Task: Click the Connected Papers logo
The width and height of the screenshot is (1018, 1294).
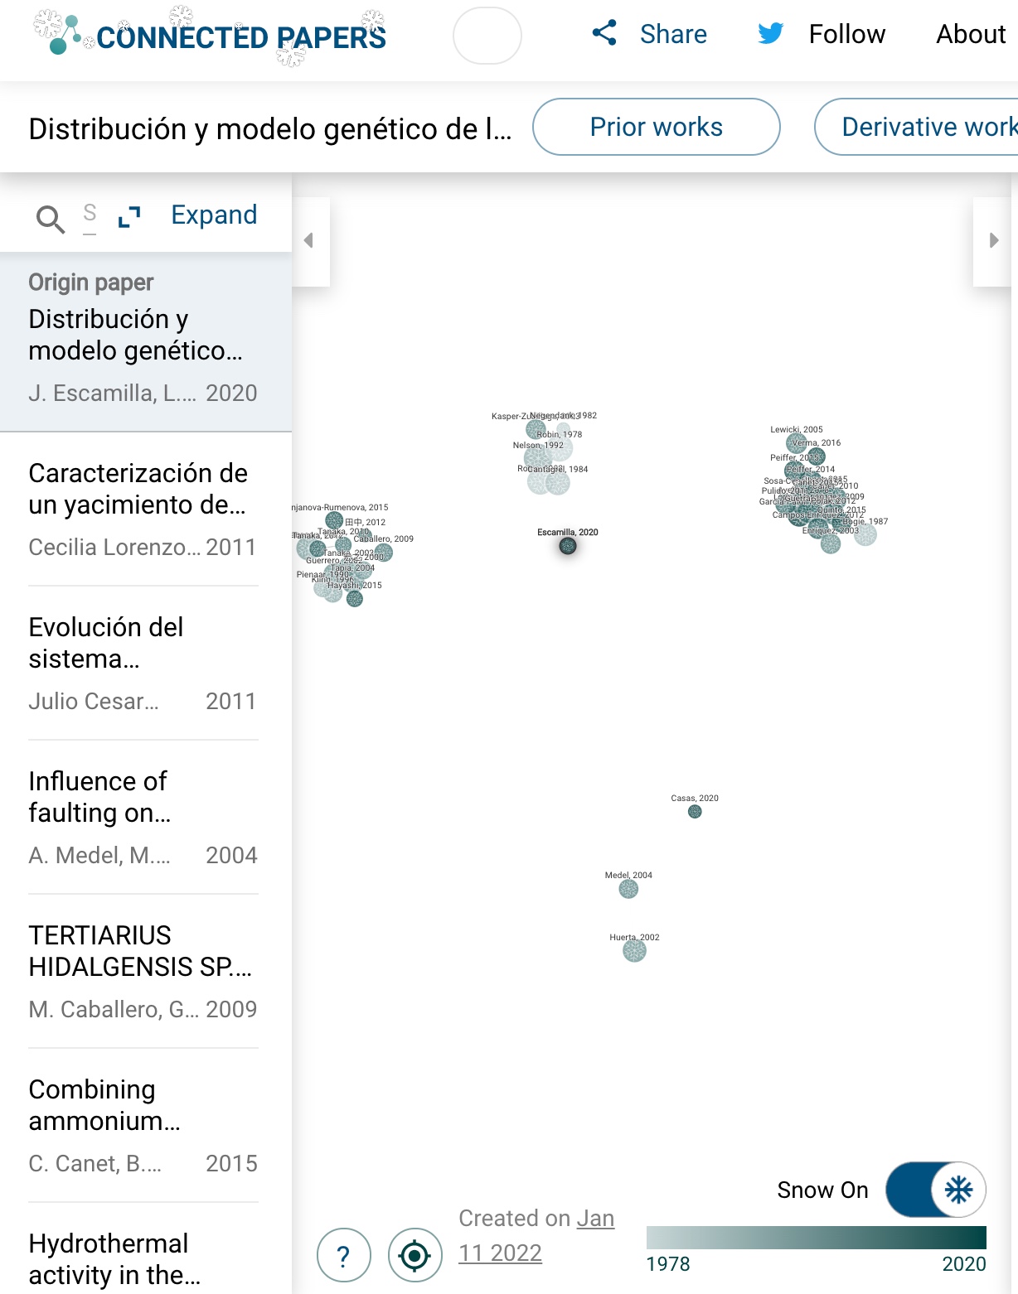Action: click(x=211, y=36)
